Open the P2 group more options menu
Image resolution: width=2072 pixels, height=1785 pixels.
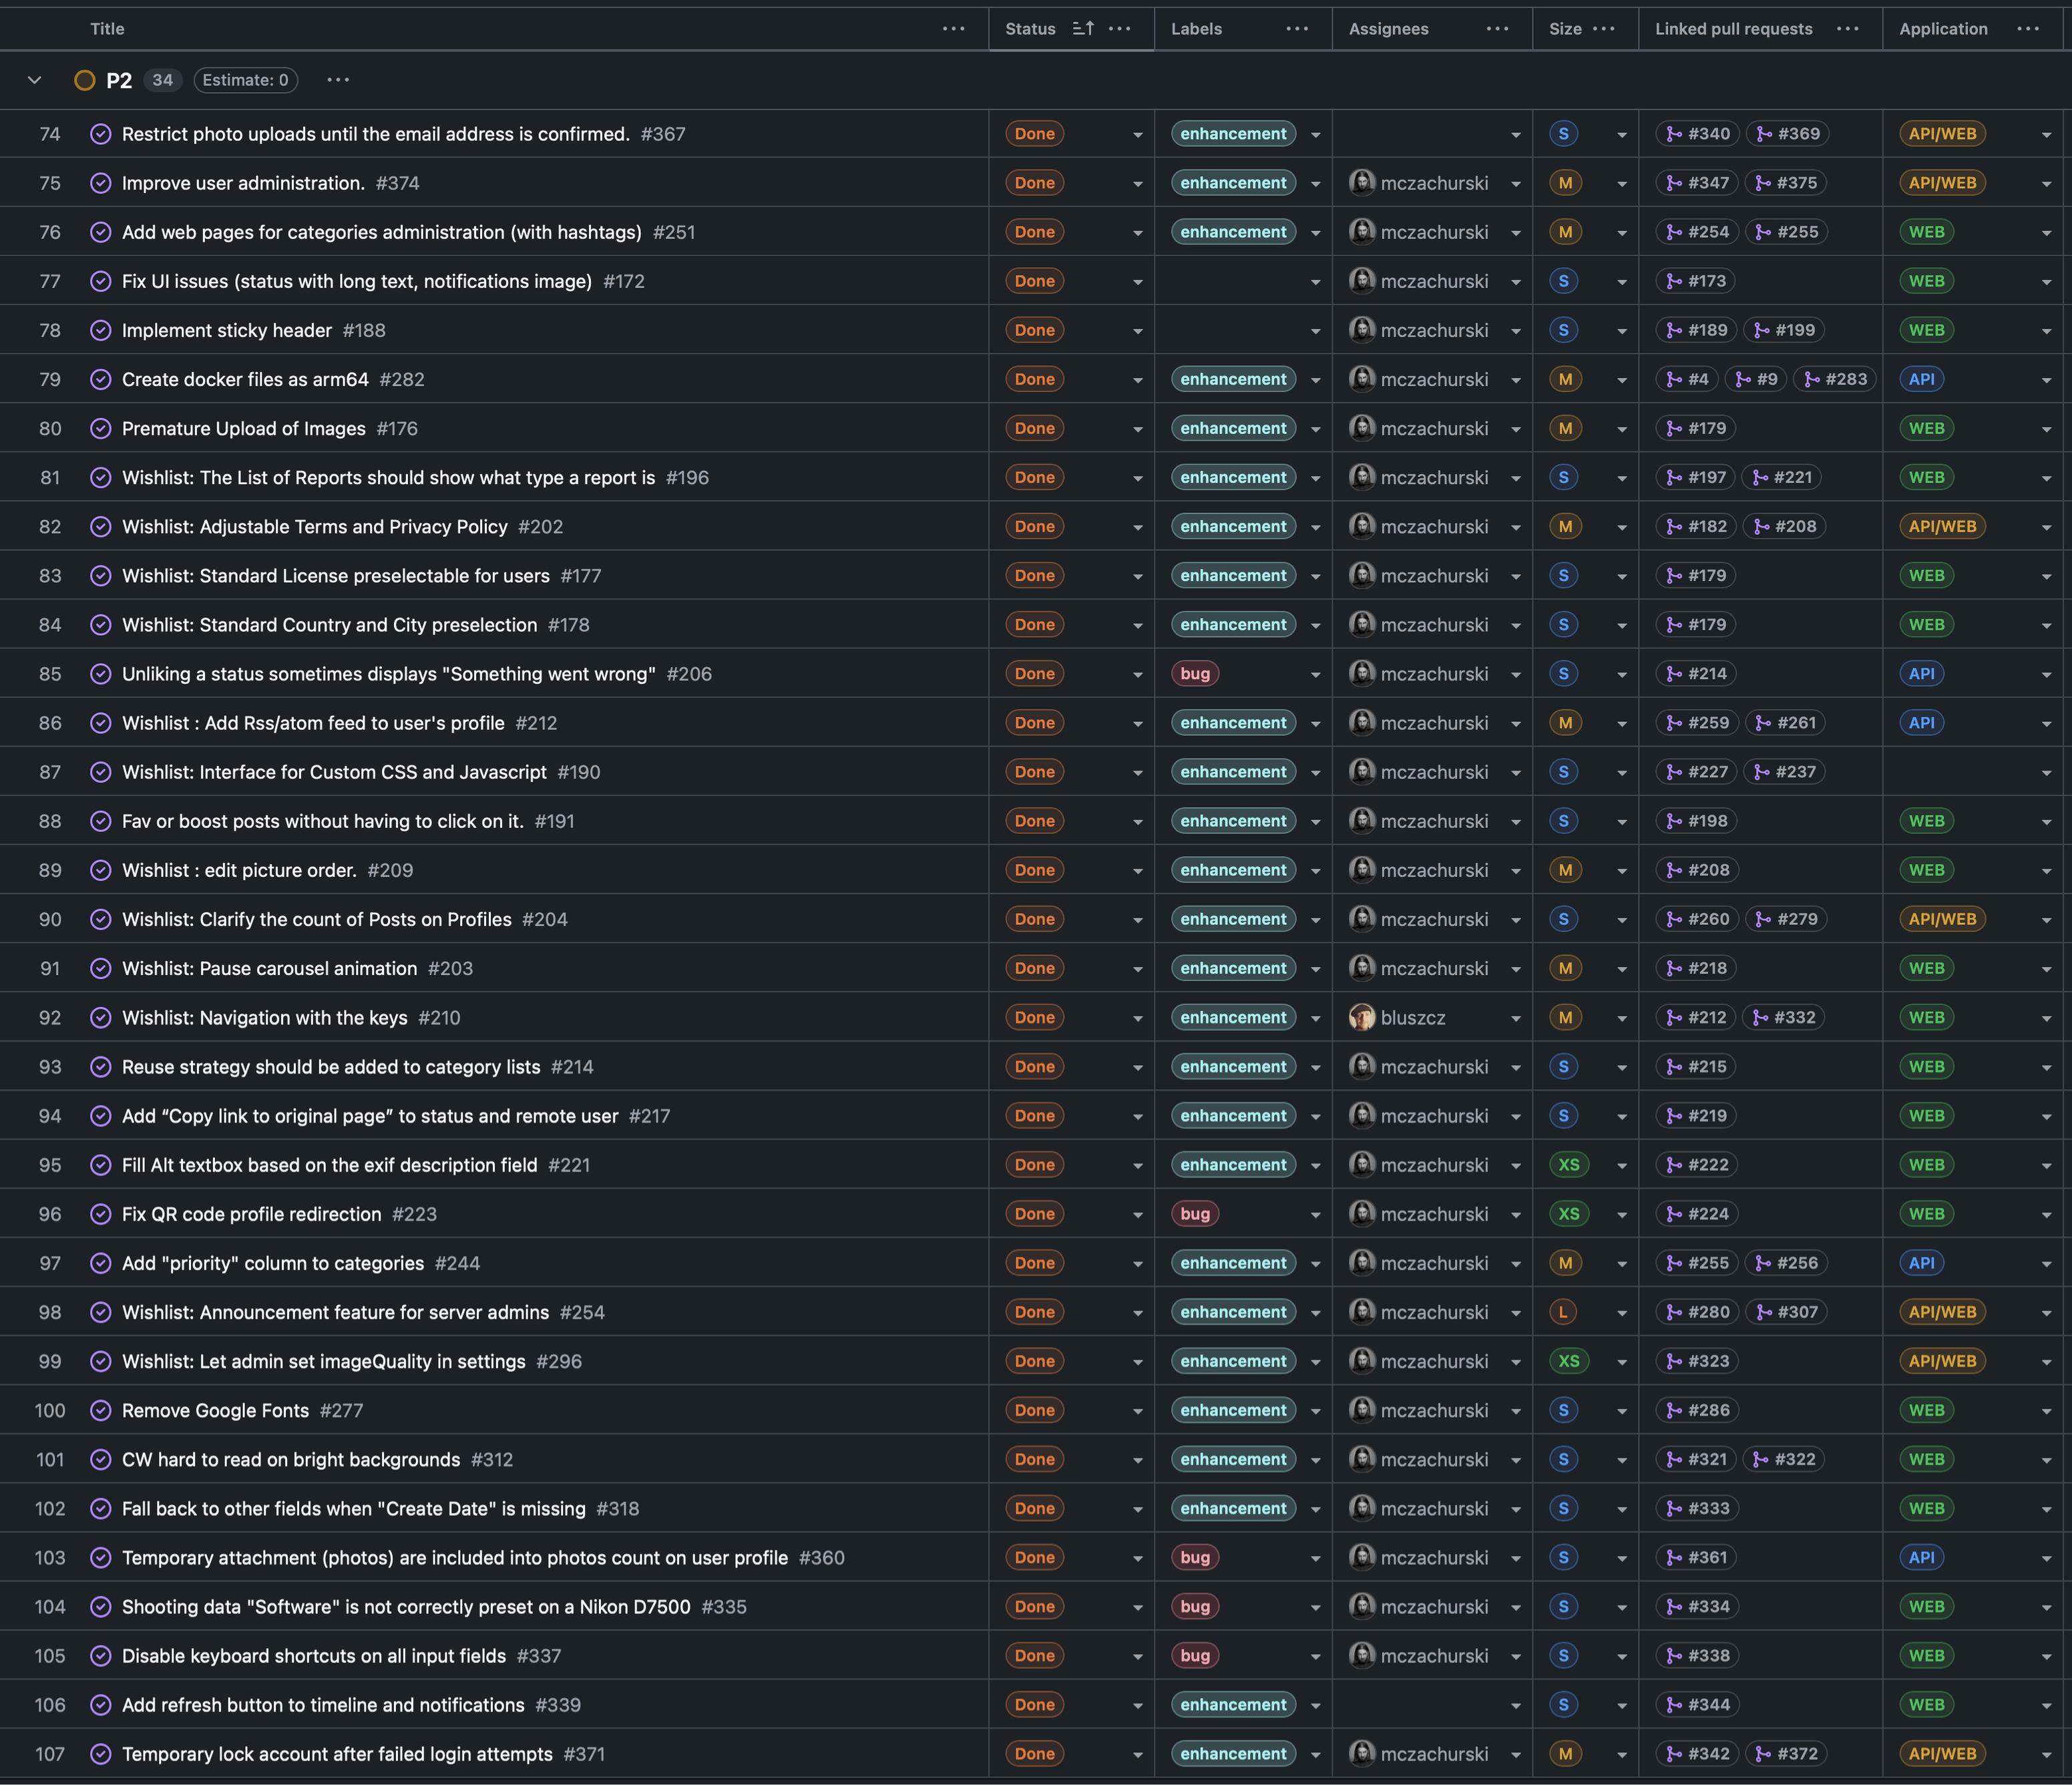coord(338,80)
